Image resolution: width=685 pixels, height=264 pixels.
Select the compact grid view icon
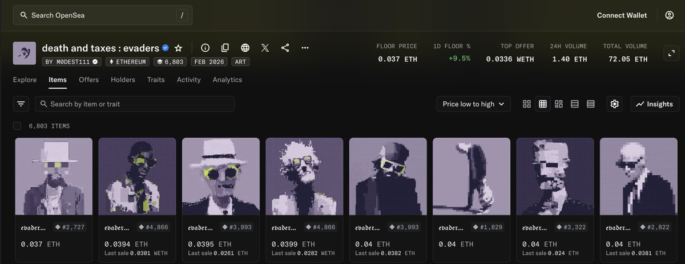coord(543,104)
